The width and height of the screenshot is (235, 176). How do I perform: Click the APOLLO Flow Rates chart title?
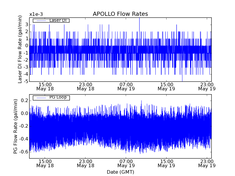(120, 14)
